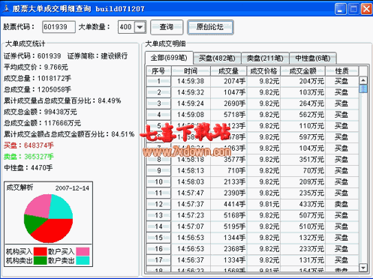Viewport: 373px width, 279px height.
Task: Switch to the 全部(699笔) tab
Action: (169, 58)
